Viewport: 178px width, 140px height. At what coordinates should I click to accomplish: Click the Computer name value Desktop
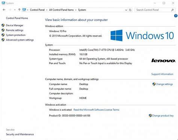click(x=84, y=84)
